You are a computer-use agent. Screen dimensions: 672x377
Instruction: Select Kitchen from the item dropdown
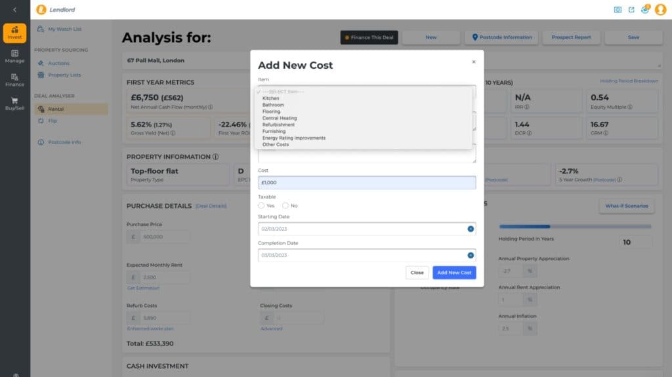pyautogui.click(x=270, y=98)
